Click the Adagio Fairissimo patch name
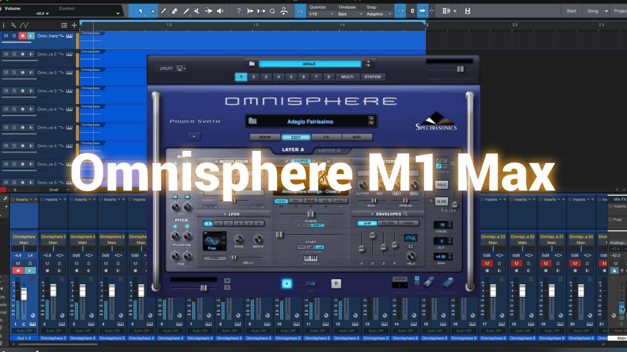 click(x=310, y=122)
